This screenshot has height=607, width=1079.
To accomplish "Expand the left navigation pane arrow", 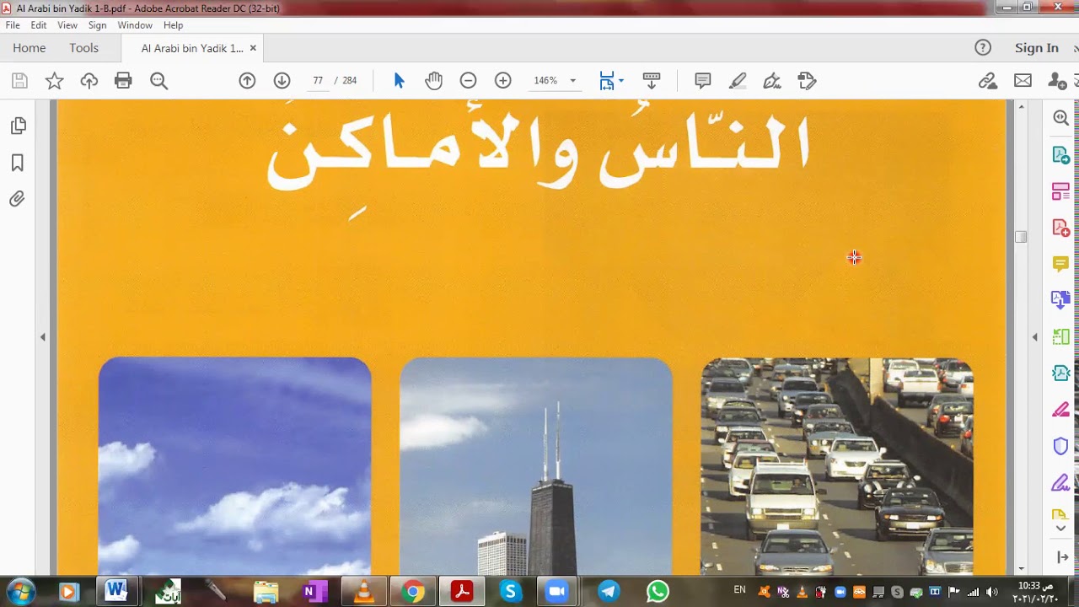I will (x=43, y=337).
